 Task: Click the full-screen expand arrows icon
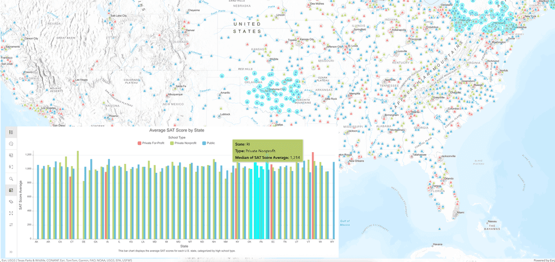[11, 214]
